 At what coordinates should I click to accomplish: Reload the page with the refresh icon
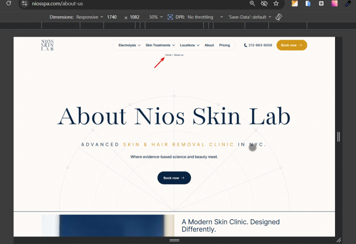point(9,3)
